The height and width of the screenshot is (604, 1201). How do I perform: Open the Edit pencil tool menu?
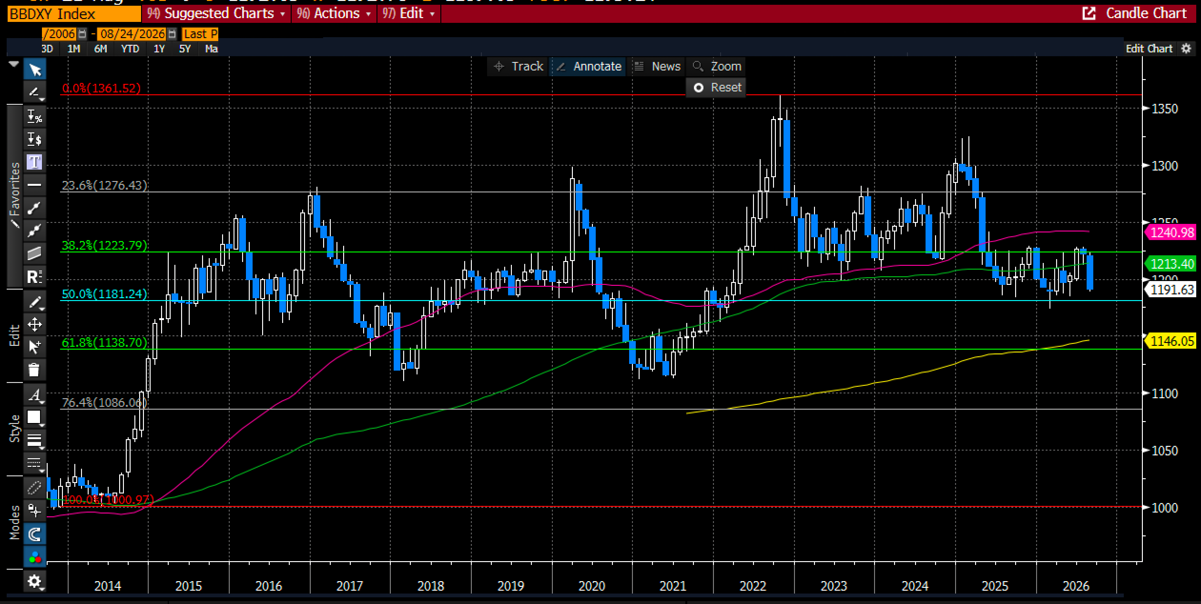tap(35, 302)
